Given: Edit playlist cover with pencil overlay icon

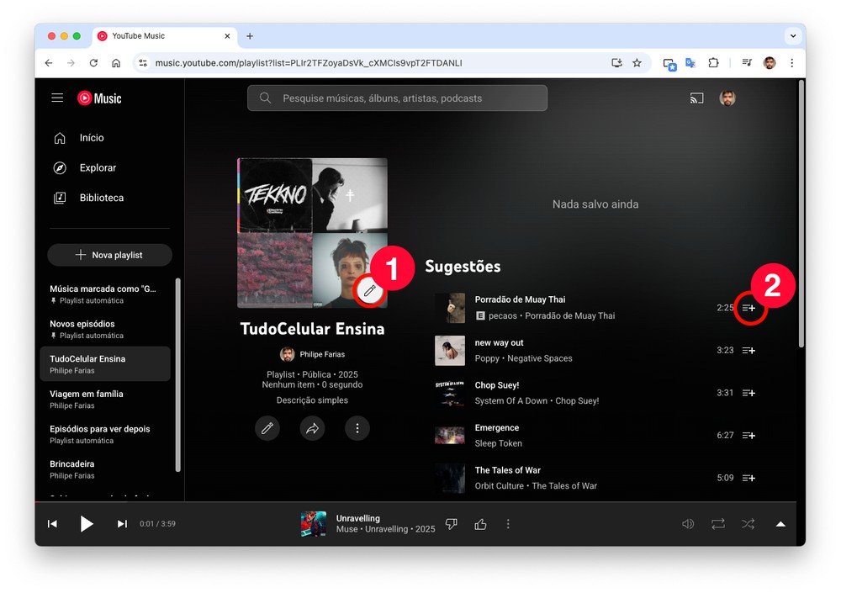Looking at the screenshot, I should pyautogui.click(x=369, y=290).
